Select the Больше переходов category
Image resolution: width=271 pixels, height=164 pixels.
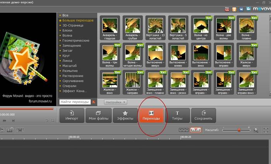(77, 20)
